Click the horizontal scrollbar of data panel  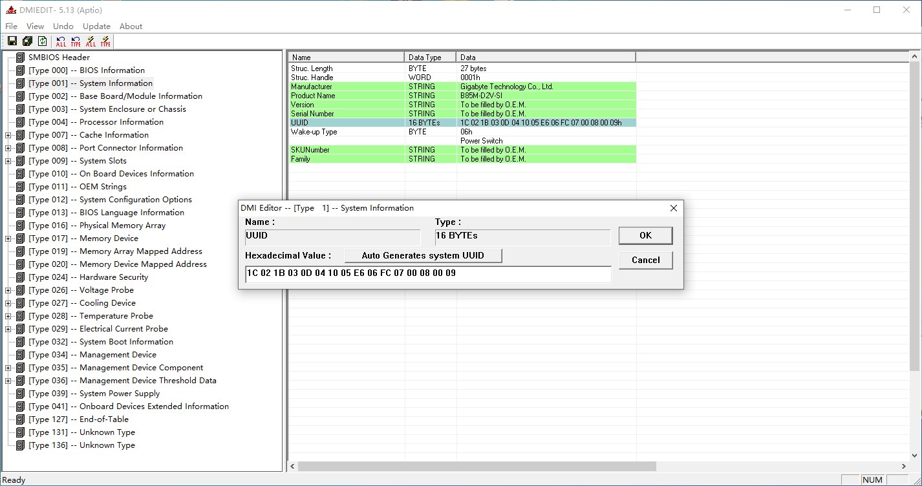477,466
